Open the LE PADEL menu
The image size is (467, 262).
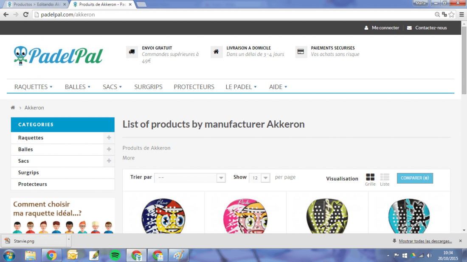click(x=241, y=87)
